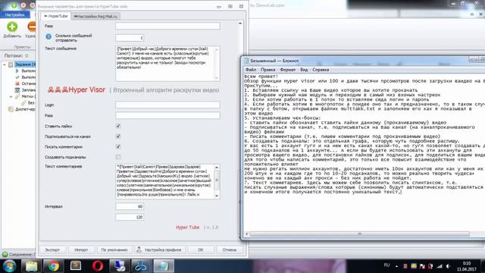Open Notepad Формат menu
This screenshot has height=273, width=485.
[288, 70]
